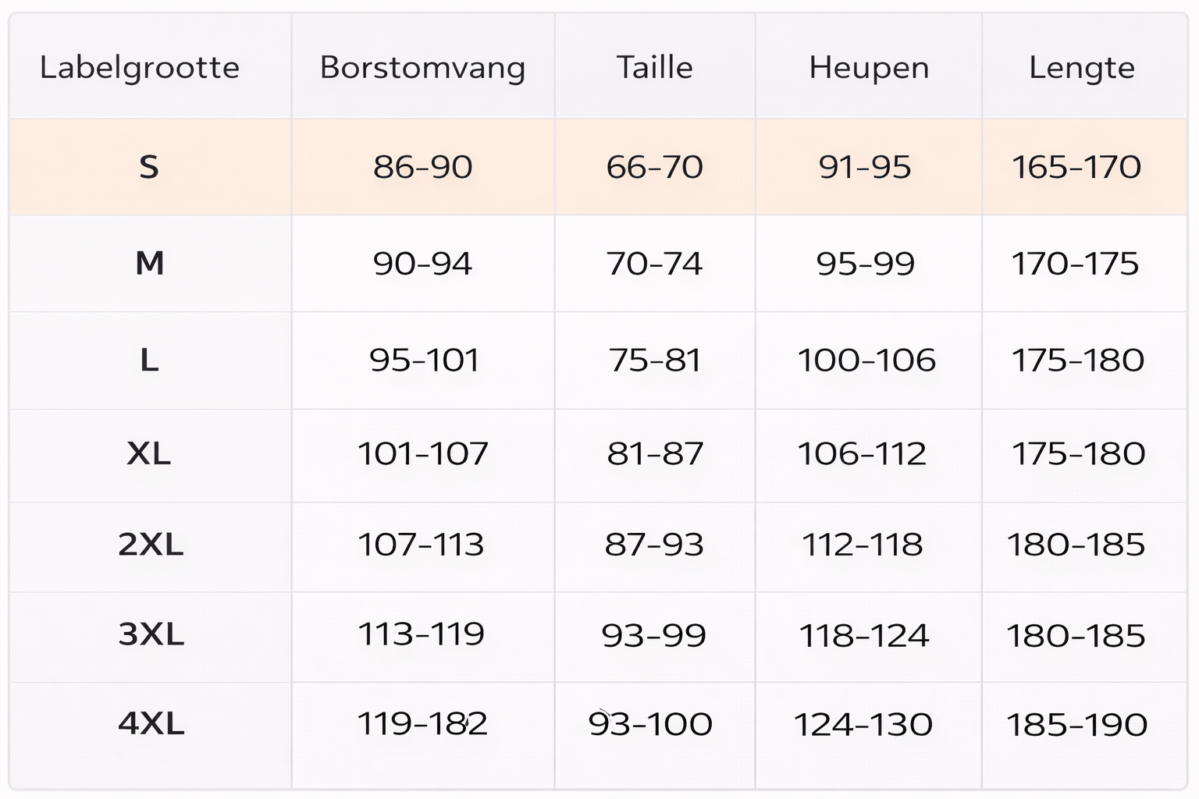Select the highlighted S size row label
The width and height of the screenshot is (1199, 799).
click(149, 167)
